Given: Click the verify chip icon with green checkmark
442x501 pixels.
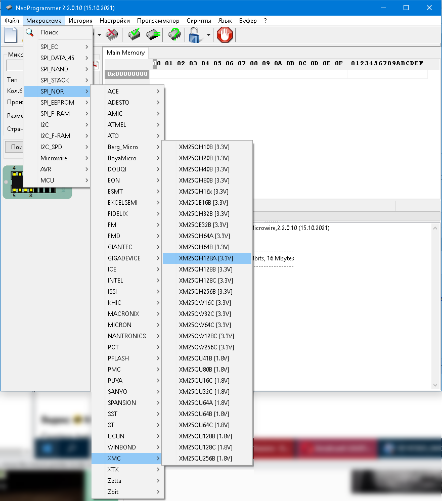Looking at the screenshot, I should coord(134,34).
